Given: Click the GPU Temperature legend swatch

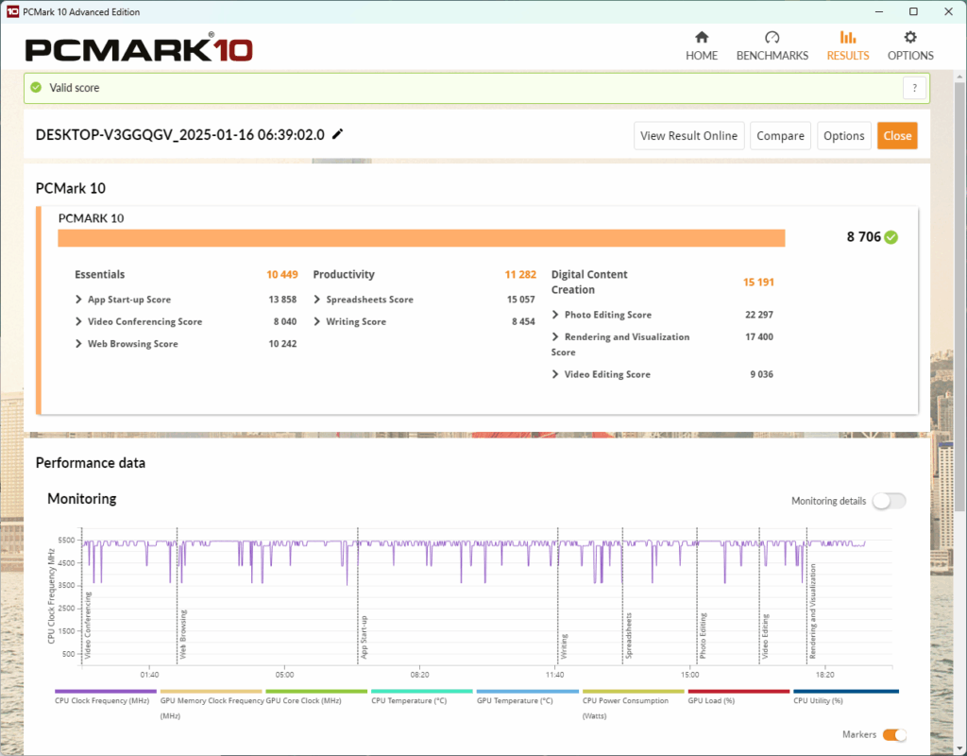Looking at the screenshot, I should 527,691.
